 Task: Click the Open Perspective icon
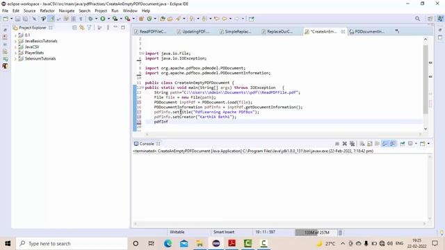click(430, 19)
